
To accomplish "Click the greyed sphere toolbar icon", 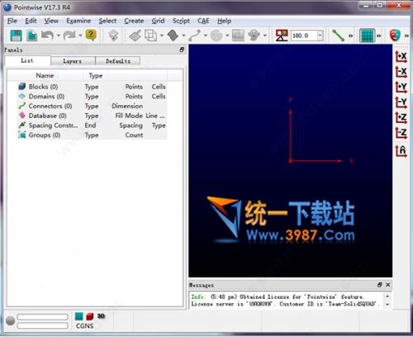I will [216, 36].
